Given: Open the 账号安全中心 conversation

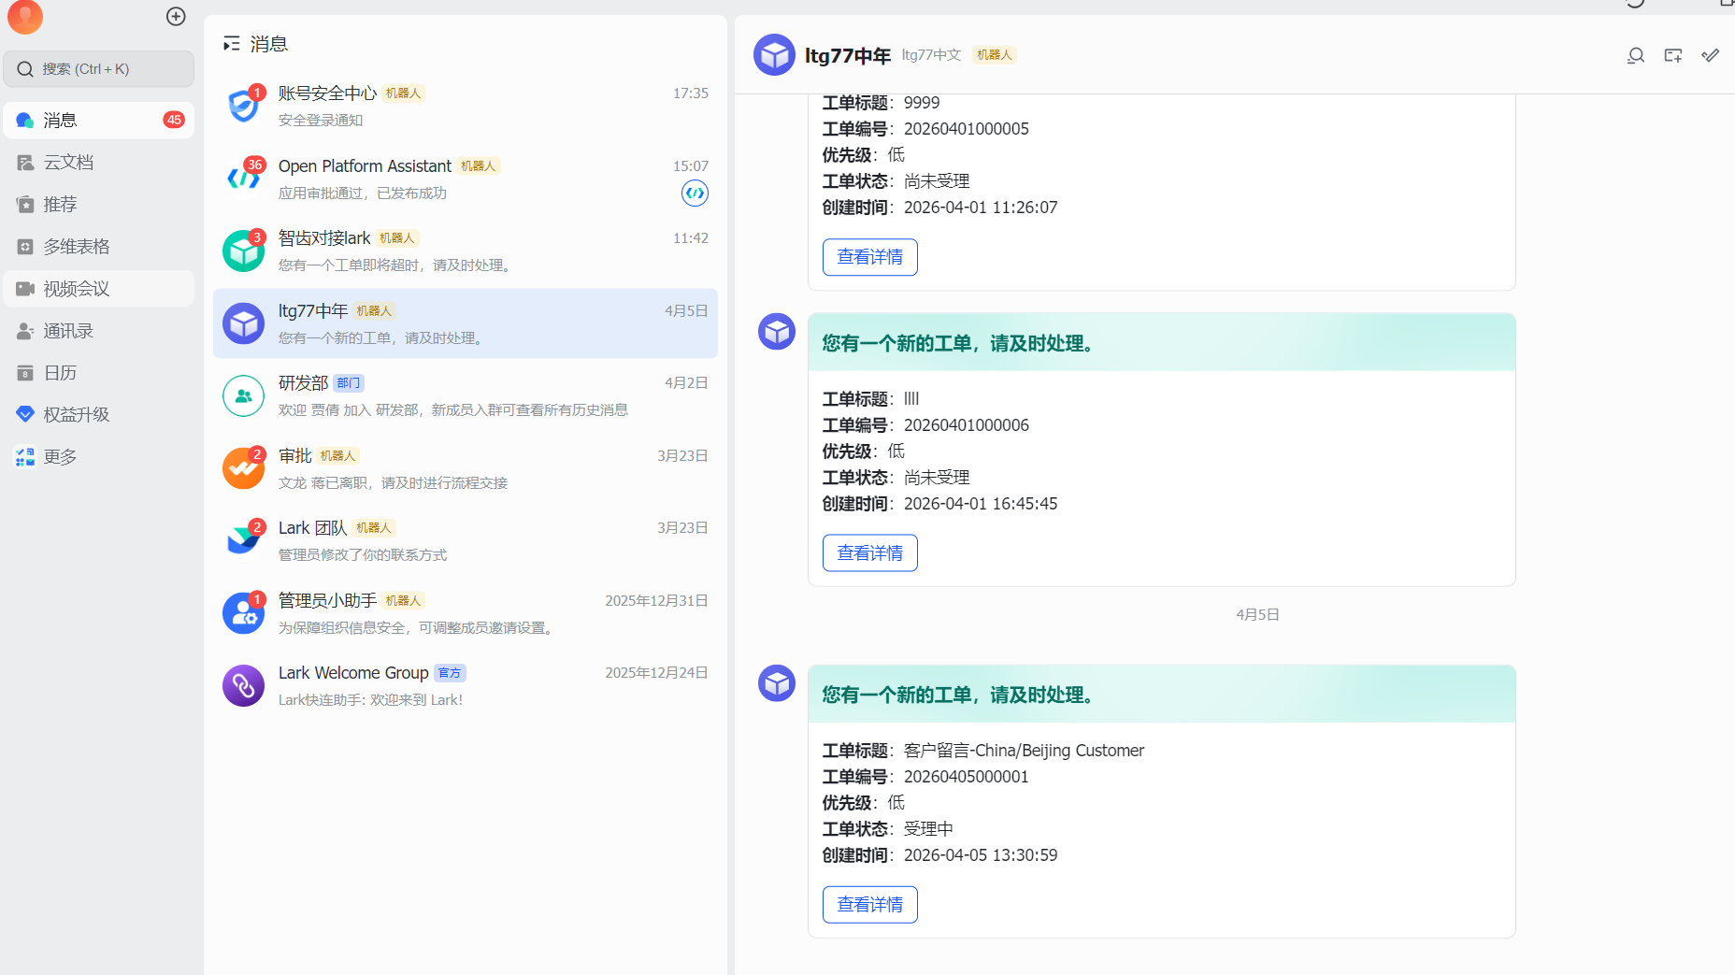Looking at the screenshot, I should (x=465, y=106).
